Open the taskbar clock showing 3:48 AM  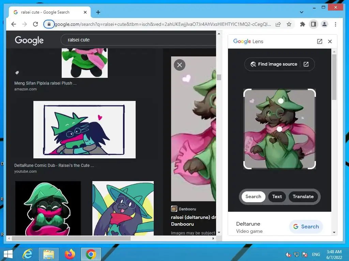pos(334,255)
